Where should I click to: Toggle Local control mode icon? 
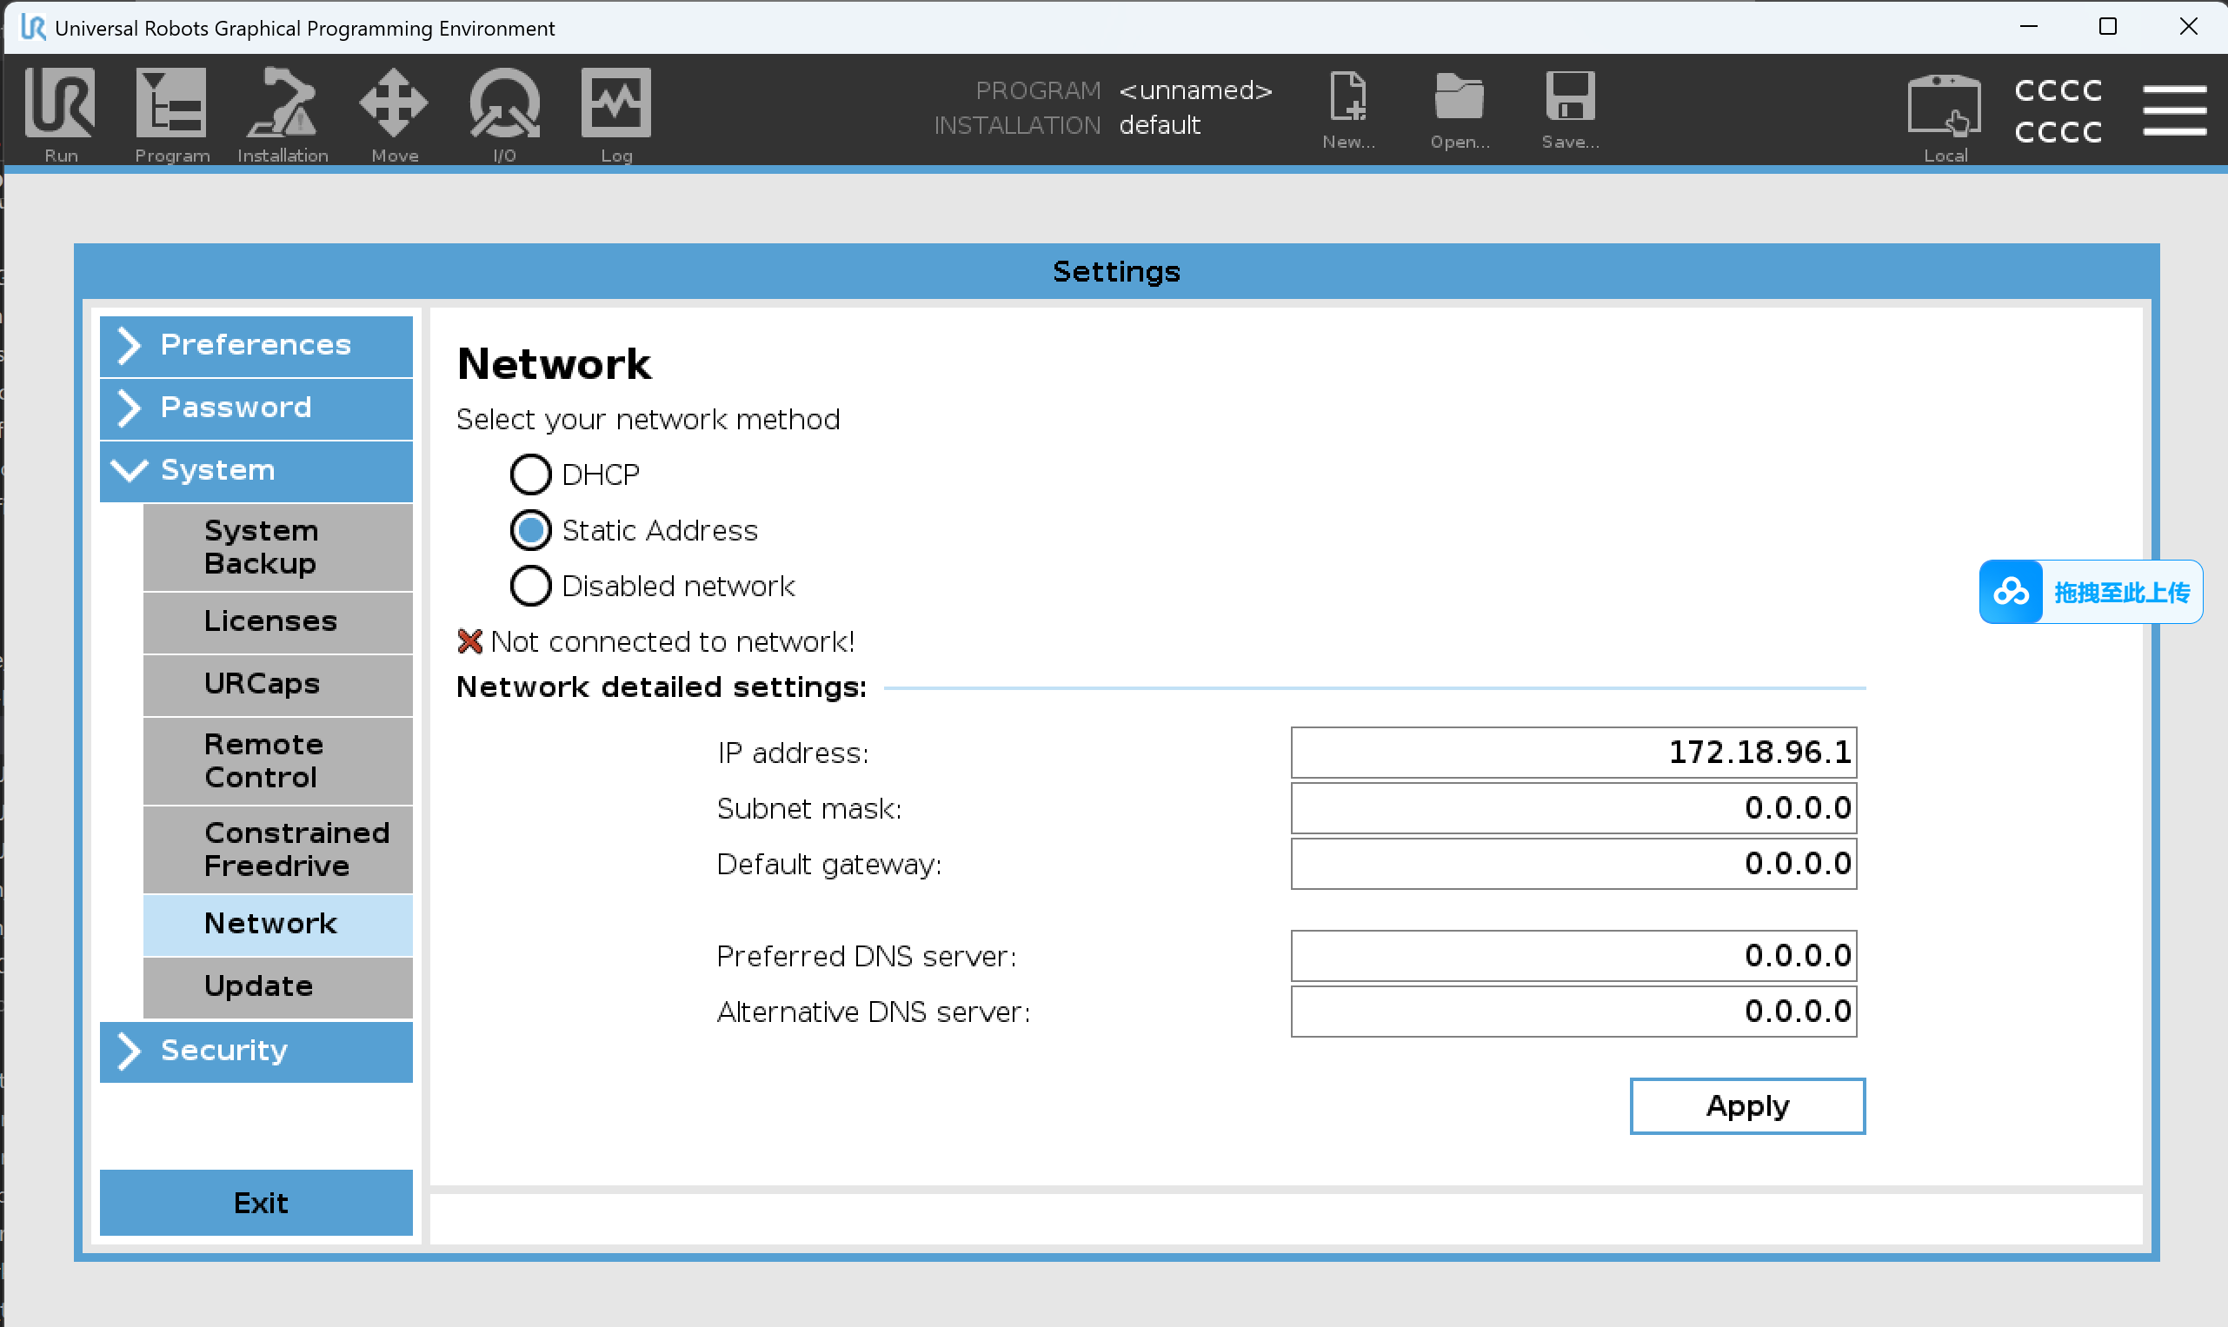point(1945,107)
